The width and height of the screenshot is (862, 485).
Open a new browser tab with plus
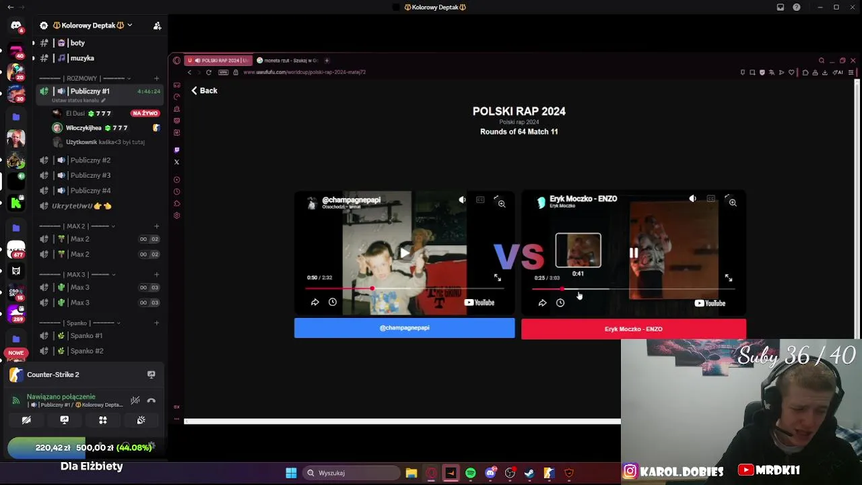327,61
